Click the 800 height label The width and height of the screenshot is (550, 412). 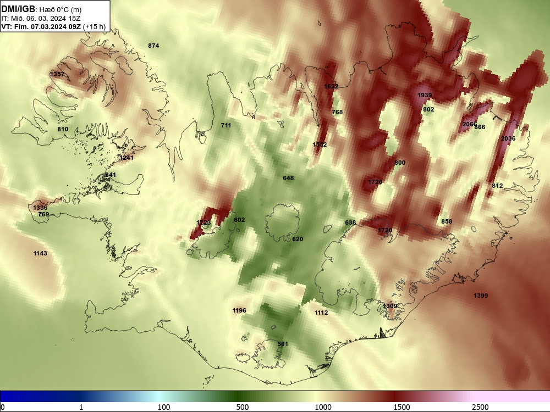[x=400, y=163]
